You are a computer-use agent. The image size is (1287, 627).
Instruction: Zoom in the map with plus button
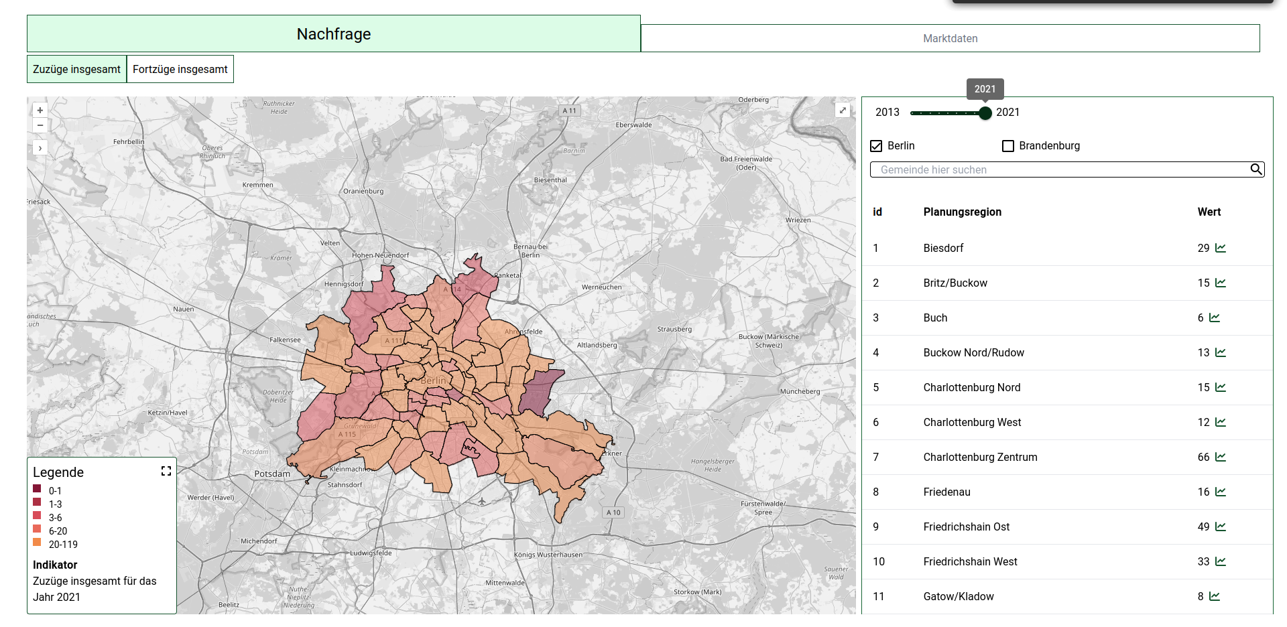(x=40, y=111)
